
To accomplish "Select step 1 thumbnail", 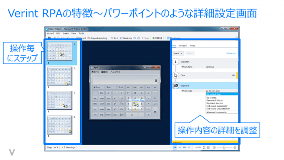I will [x=60, y=52].
